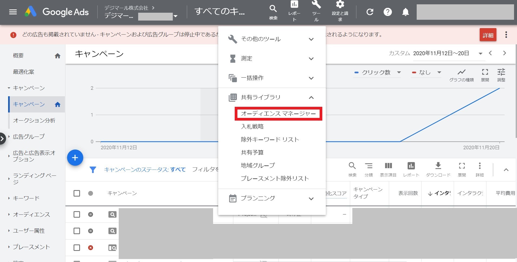This screenshot has width=517, height=262.
Task: Click the chart 調整 adjust icon
Action: coord(501,75)
